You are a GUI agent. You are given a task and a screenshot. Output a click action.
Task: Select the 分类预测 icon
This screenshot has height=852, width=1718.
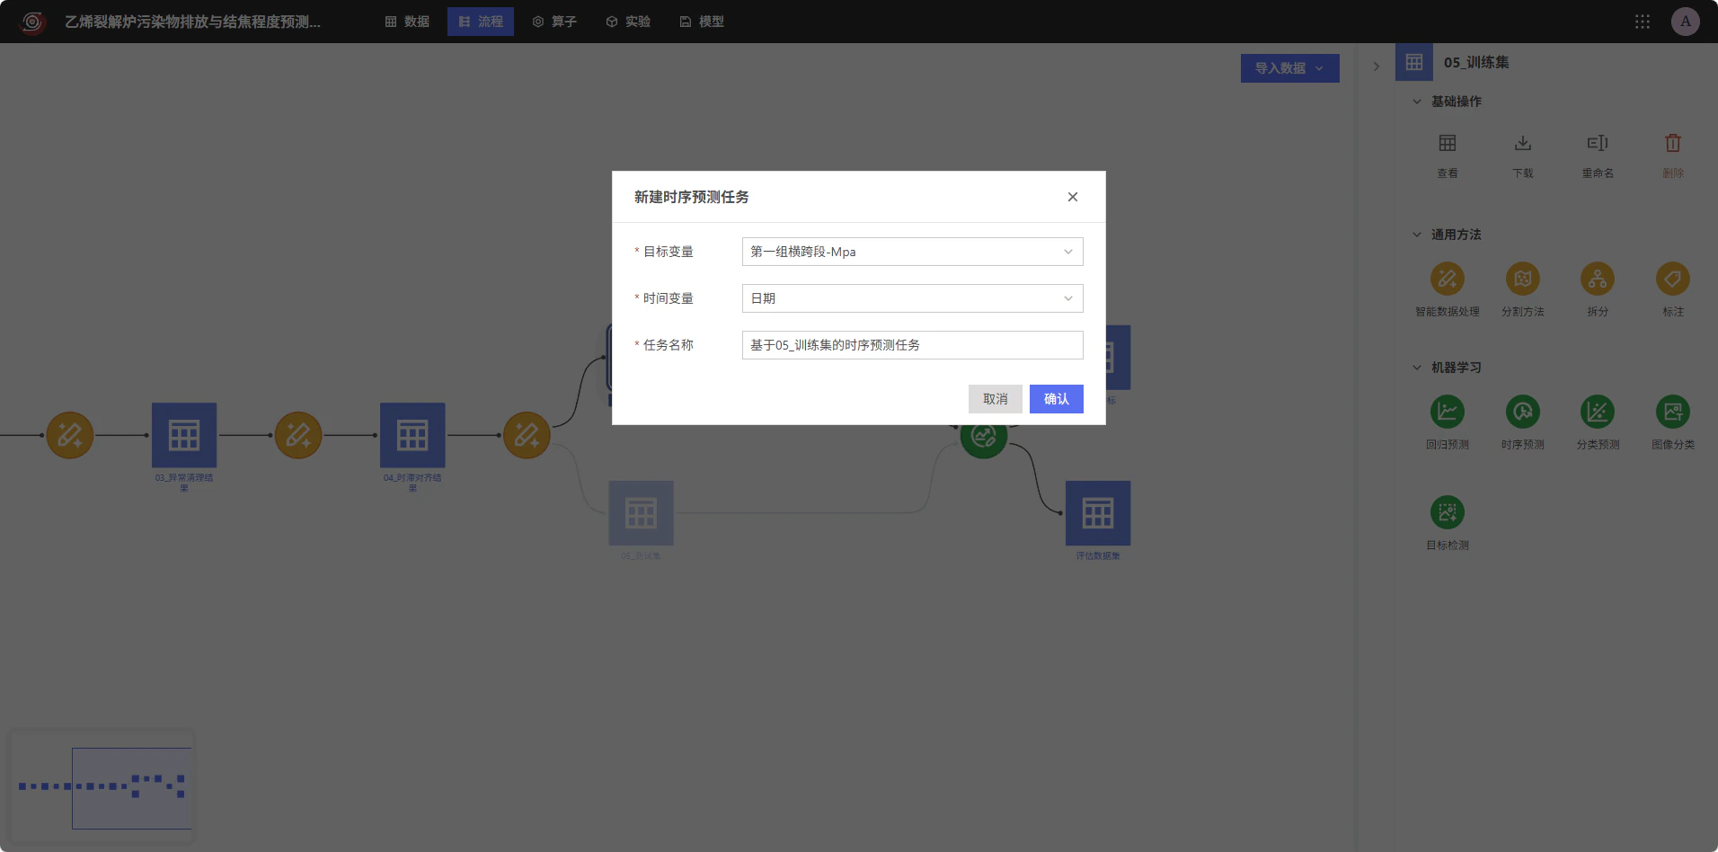pyautogui.click(x=1598, y=412)
